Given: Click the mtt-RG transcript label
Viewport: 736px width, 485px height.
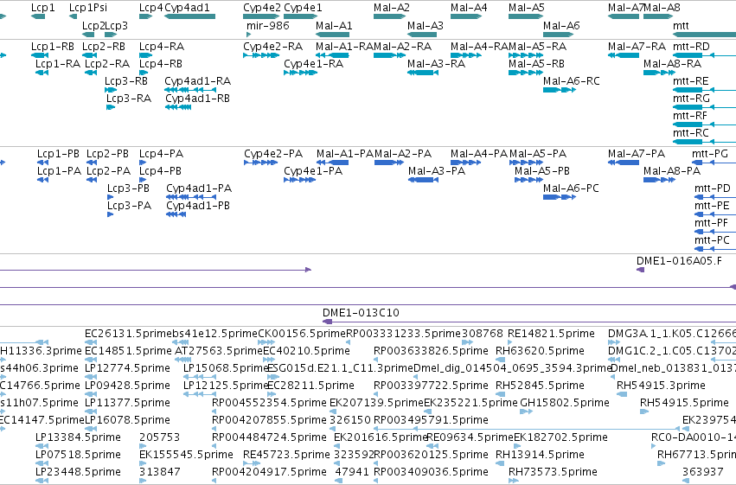Looking at the screenshot, I should click(691, 99).
